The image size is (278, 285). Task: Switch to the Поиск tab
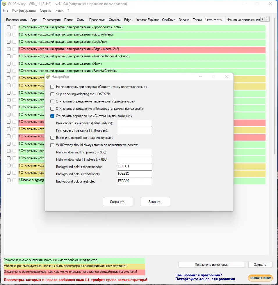[x=69, y=20]
